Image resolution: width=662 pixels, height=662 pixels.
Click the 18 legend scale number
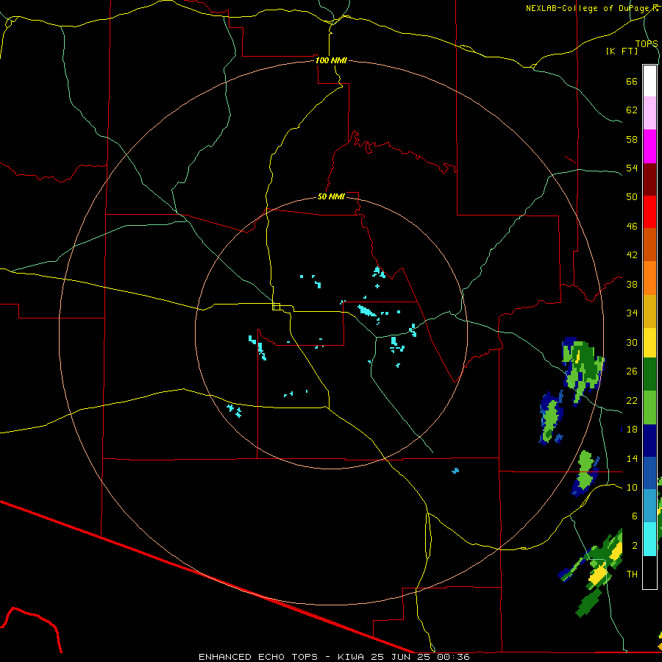632,430
